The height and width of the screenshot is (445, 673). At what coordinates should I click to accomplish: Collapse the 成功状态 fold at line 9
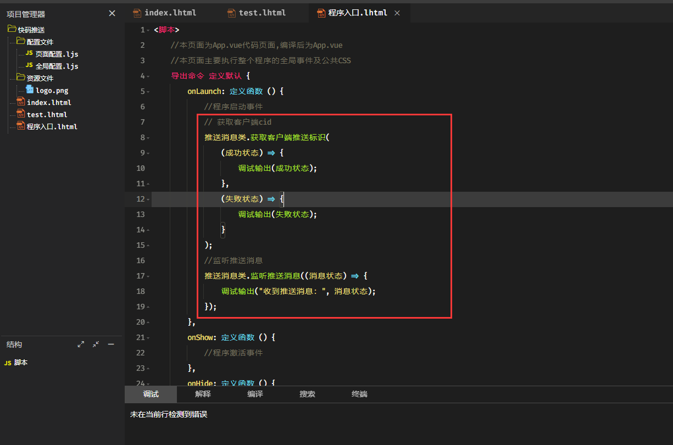click(148, 153)
